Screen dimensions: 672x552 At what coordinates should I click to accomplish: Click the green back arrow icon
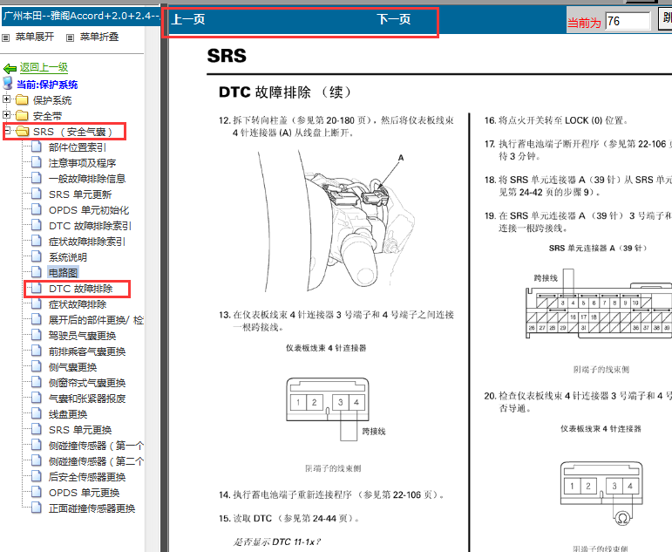coord(10,68)
